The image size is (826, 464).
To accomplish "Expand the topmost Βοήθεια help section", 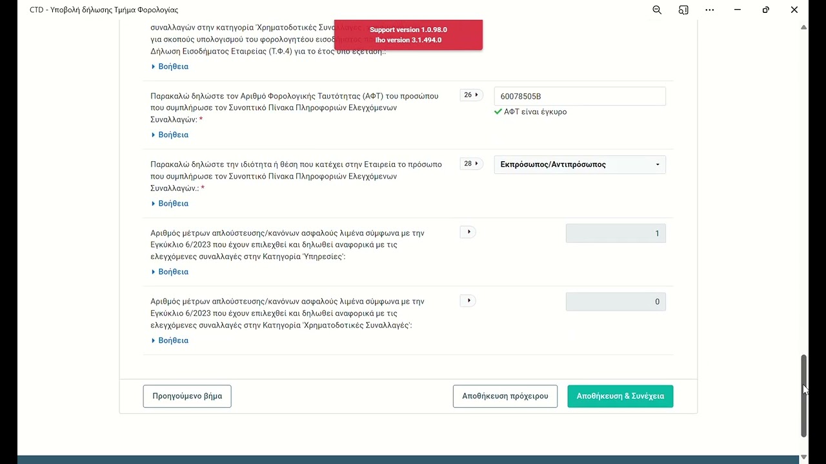I will [170, 66].
